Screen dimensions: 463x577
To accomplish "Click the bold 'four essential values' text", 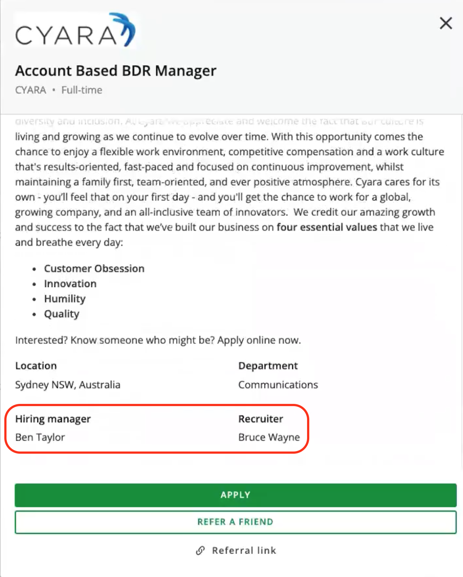I will tap(327, 227).
